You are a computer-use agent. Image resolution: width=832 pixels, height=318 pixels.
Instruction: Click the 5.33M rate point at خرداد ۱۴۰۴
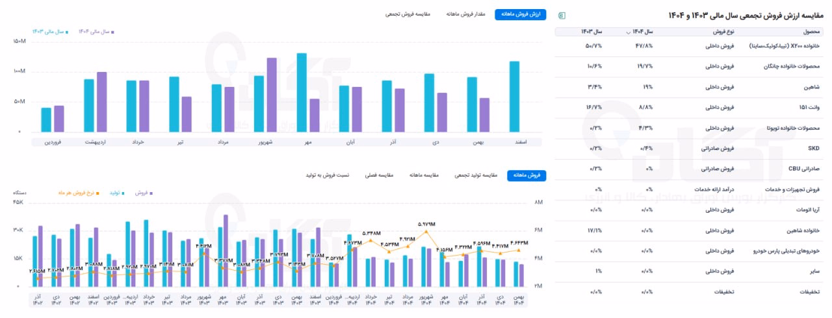click(x=370, y=241)
